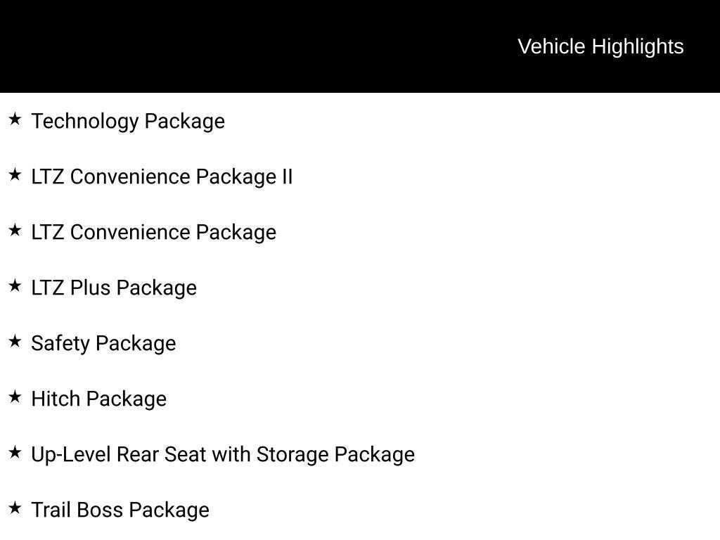The width and height of the screenshot is (720, 540).
Task: Select the Technology Package text
Action: (x=128, y=121)
